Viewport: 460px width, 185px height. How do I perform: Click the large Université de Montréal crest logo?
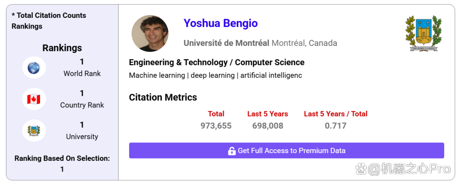coord(423,34)
